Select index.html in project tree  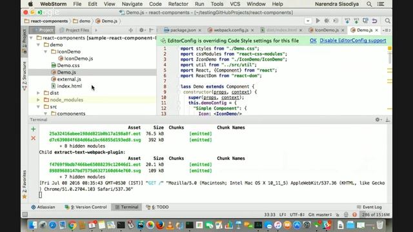click(69, 86)
